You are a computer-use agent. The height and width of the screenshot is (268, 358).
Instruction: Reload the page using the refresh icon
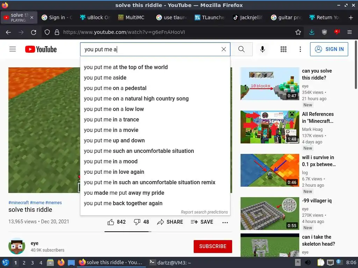point(34,32)
